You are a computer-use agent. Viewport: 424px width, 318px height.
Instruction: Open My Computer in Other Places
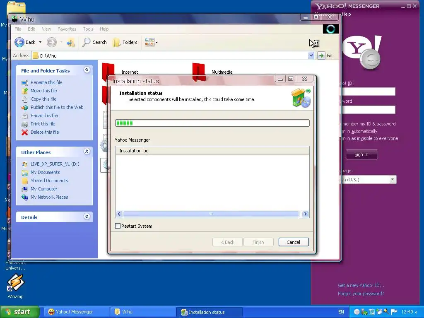click(44, 189)
